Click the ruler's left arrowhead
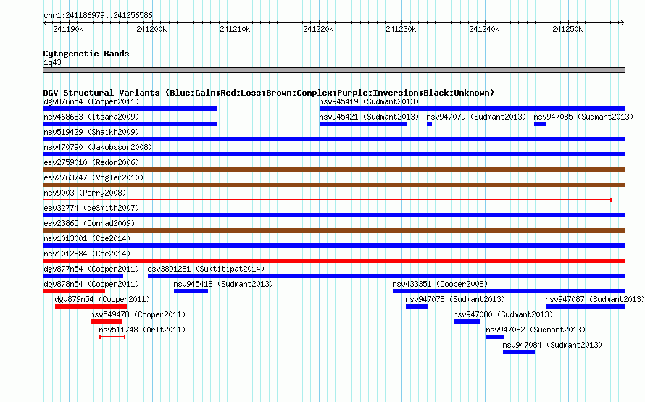 click(x=45, y=22)
